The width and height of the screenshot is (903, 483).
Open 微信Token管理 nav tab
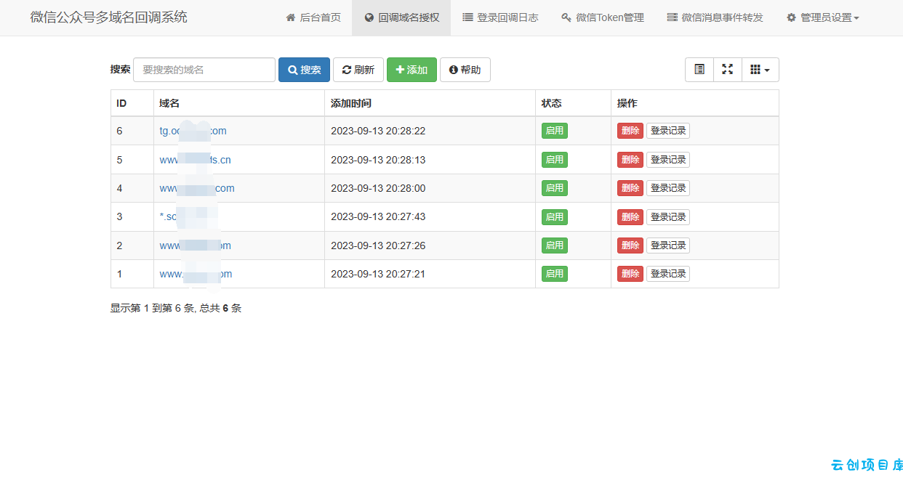pyautogui.click(x=603, y=17)
